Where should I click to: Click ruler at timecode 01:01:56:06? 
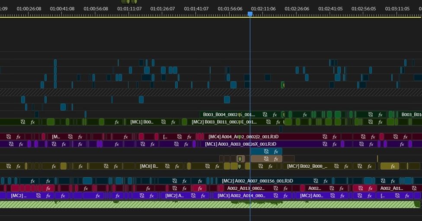pyautogui.click(x=230, y=9)
